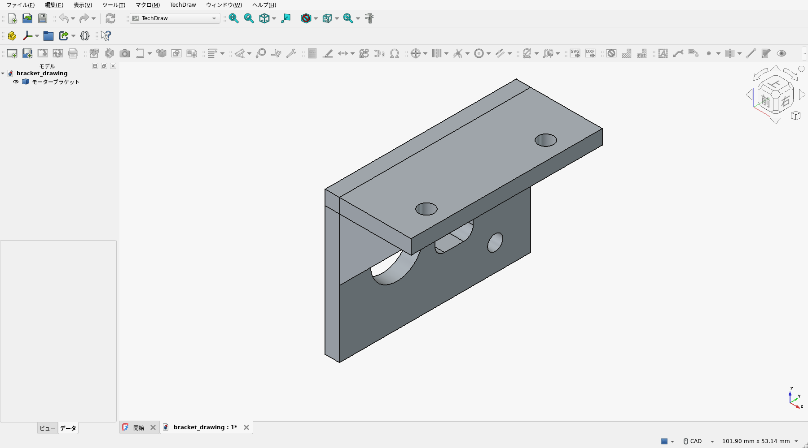Image resolution: width=808 pixels, height=448 pixels.
Task: Select the bracket_drawing : 1* document tab
Action: 205,427
